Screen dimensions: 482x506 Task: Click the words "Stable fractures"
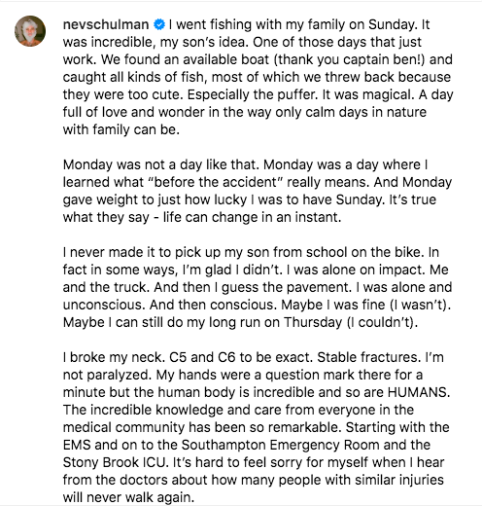[368, 357]
